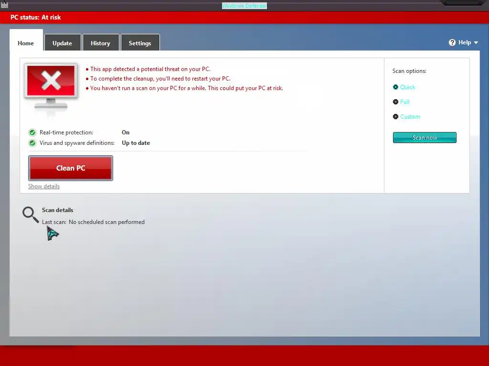Click the 'Virus and spyware definitions:' label
489x366 pixels.
(77, 143)
